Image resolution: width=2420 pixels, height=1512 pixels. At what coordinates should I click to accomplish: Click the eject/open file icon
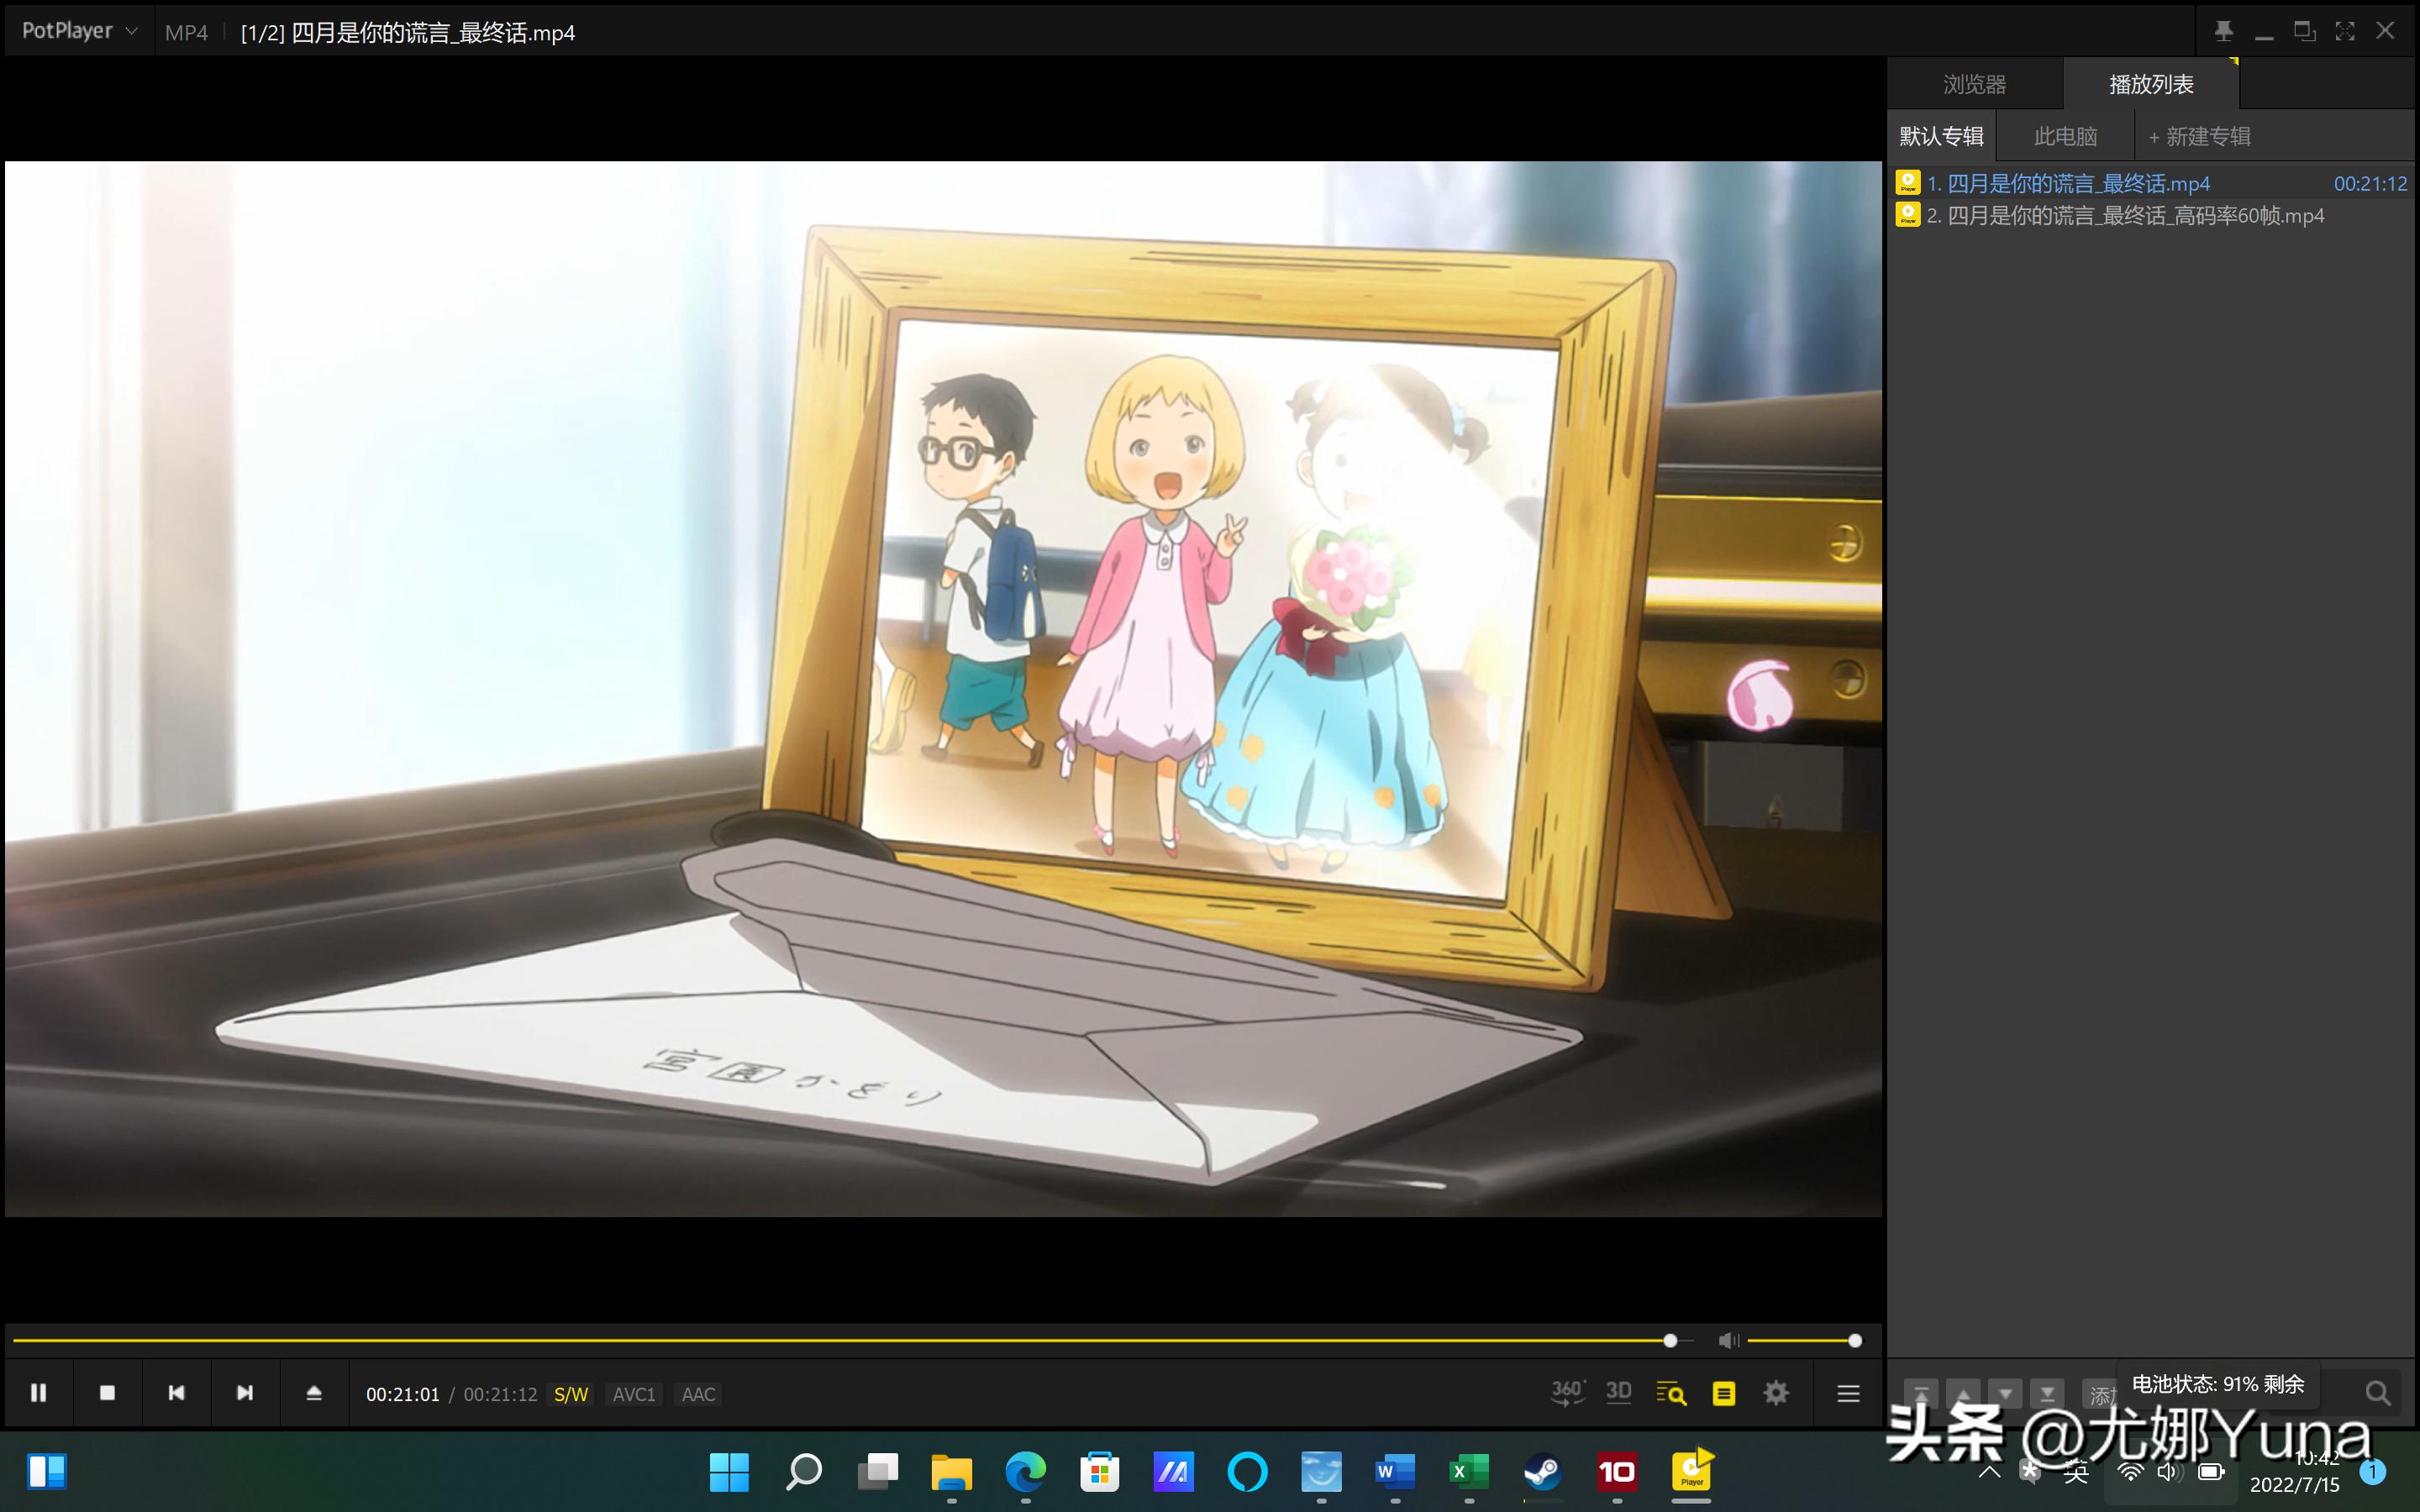click(x=313, y=1393)
